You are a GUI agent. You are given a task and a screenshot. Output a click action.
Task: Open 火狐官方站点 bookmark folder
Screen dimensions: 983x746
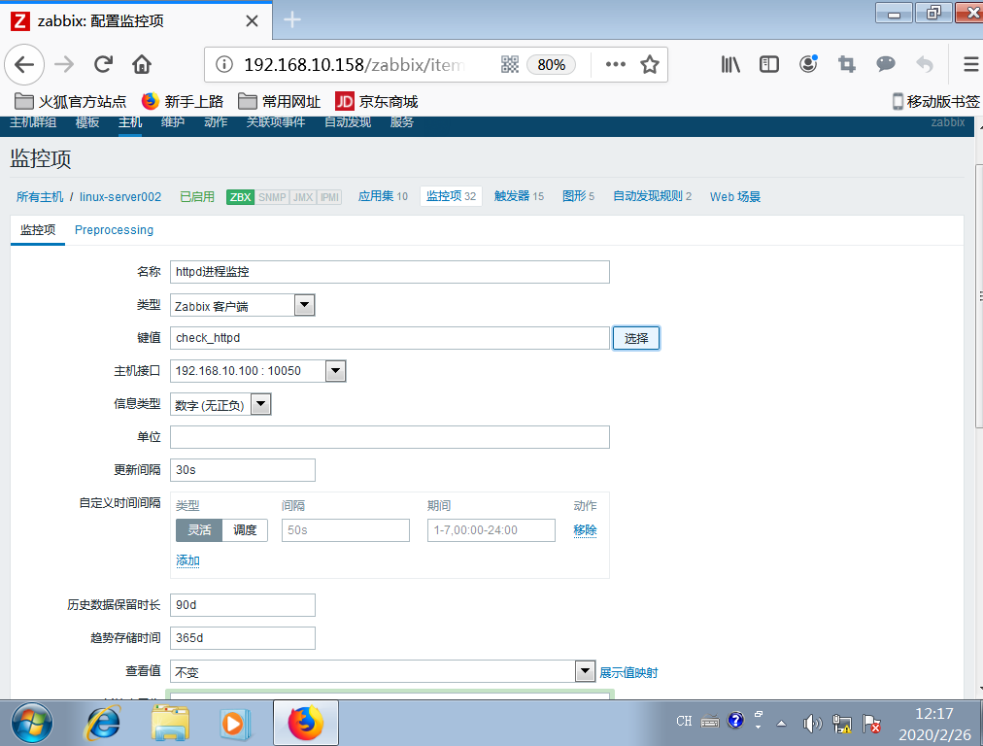[70, 102]
